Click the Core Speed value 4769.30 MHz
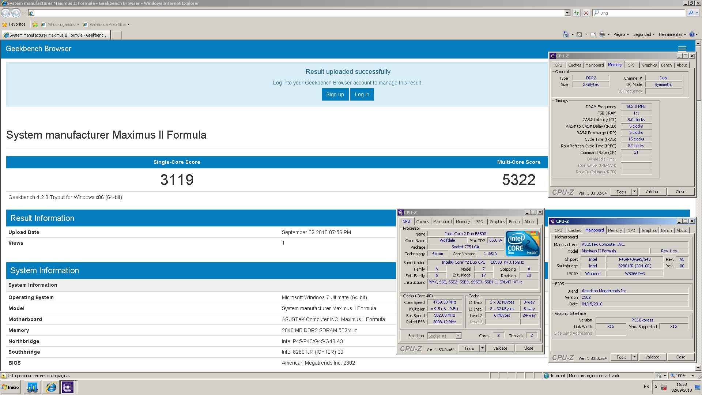Screen dimensions: 702x395 pyautogui.click(x=444, y=302)
